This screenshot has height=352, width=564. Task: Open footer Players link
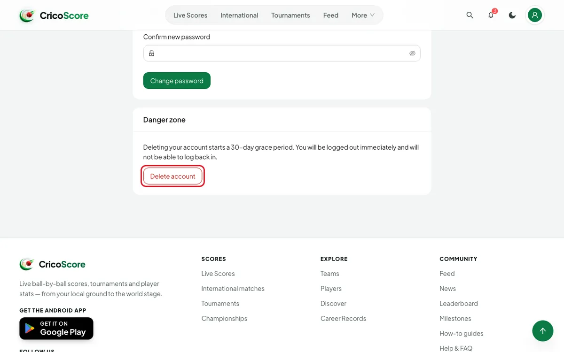click(x=331, y=289)
